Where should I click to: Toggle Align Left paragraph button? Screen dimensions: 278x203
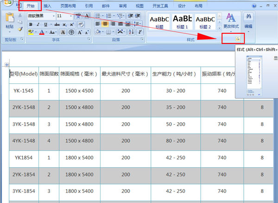[x=98, y=24]
